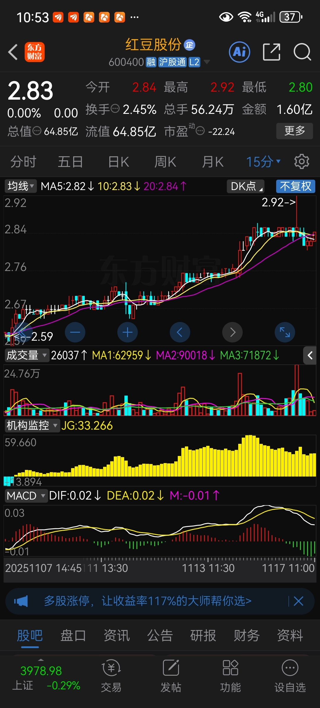The image size is (320, 708).
Task: Move chart left with arrow button
Action: (180, 332)
